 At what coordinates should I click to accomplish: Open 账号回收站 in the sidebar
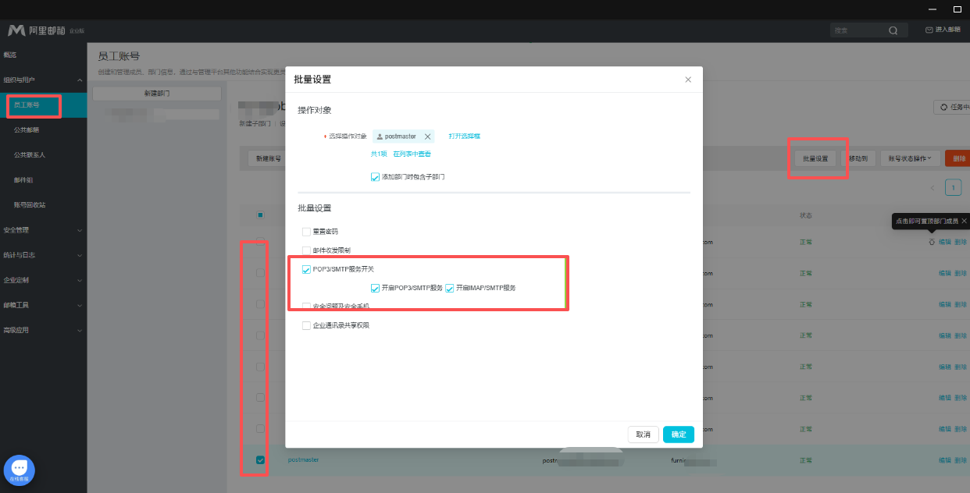pyautogui.click(x=30, y=205)
